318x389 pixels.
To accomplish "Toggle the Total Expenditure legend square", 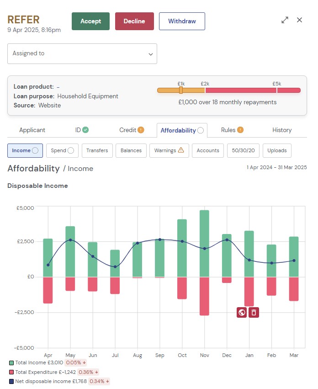I will click(11, 372).
